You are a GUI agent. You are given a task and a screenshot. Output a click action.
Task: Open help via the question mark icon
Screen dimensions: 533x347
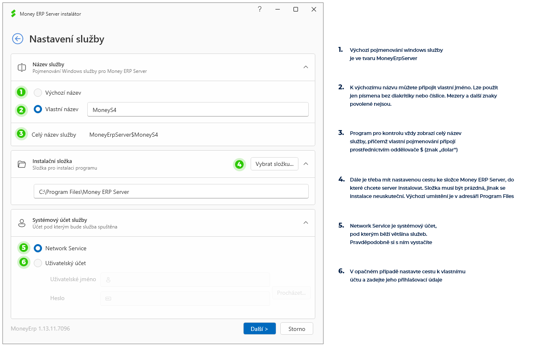260,9
